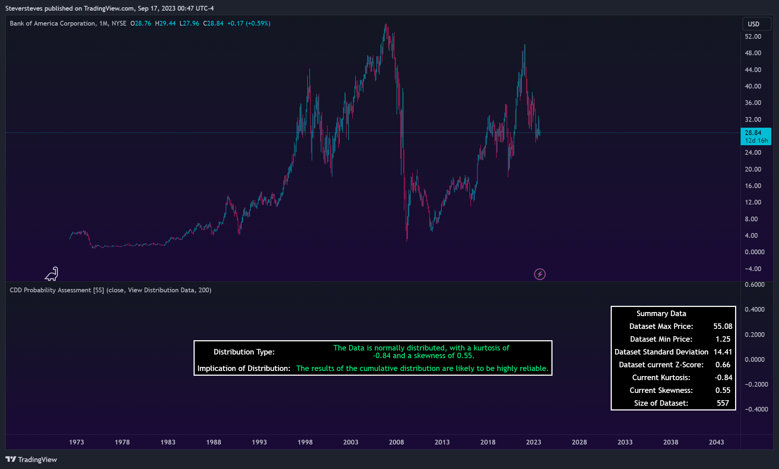The image size is (779, 469).
Task: Click the current price label 28.84
Action: 753,132
